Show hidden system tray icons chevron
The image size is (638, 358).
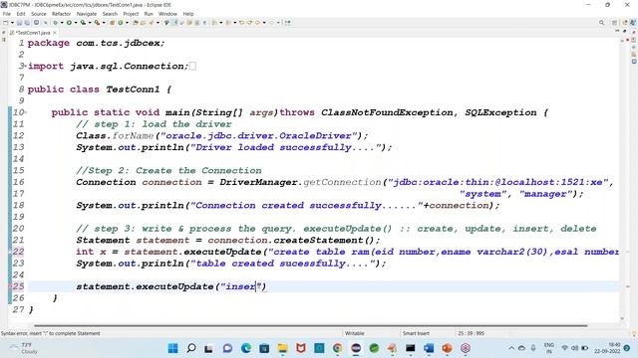(511, 348)
